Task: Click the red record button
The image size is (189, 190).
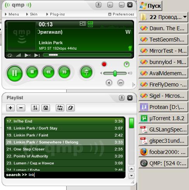Action: click(104, 64)
